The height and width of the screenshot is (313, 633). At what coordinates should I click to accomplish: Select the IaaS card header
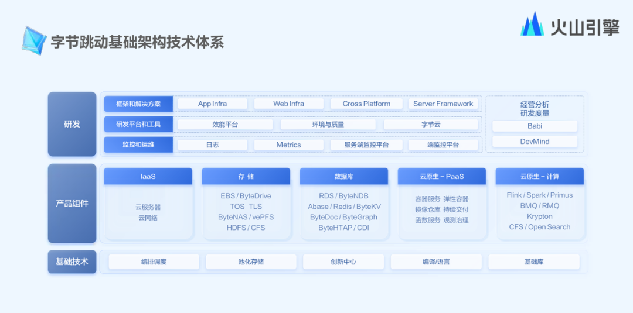148,177
